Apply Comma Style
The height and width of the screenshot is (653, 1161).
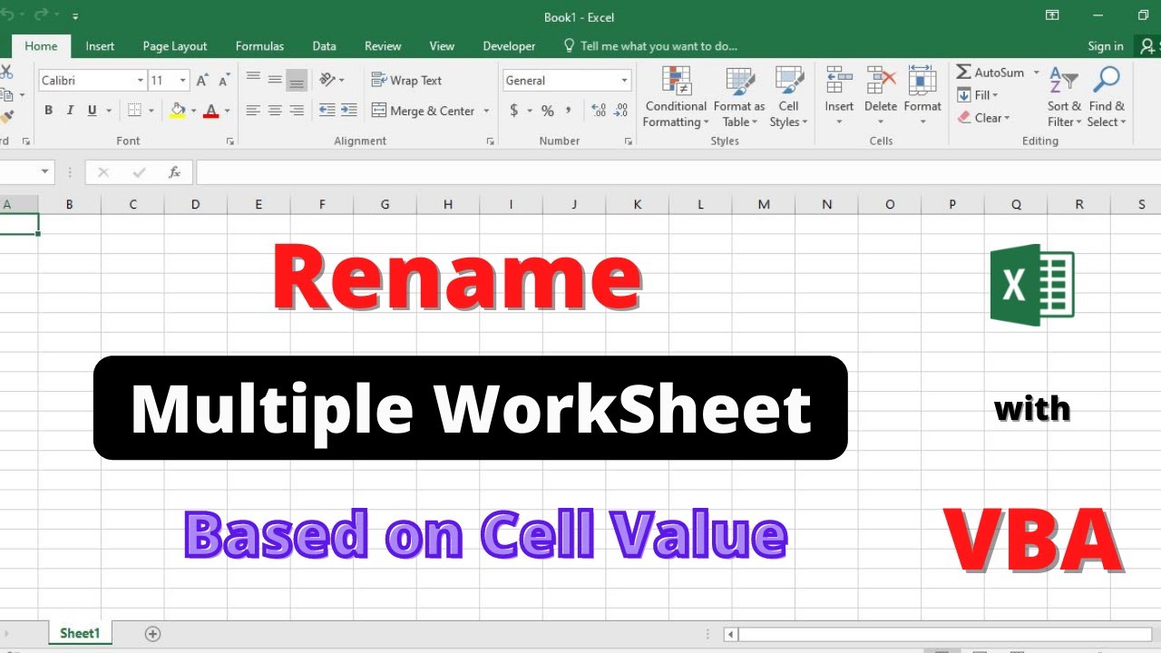pos(569,111)
